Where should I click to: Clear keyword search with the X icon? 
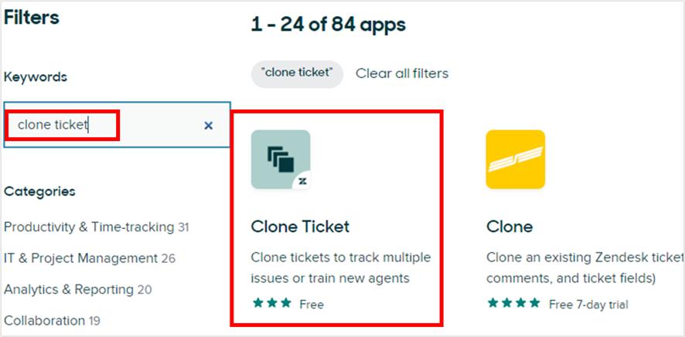208,126
